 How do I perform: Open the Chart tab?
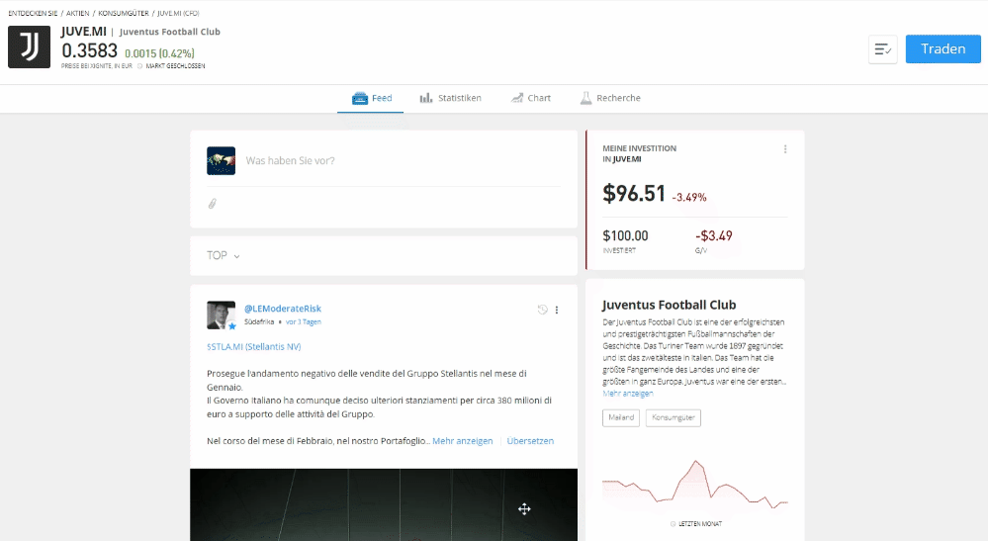pos(530,98)
